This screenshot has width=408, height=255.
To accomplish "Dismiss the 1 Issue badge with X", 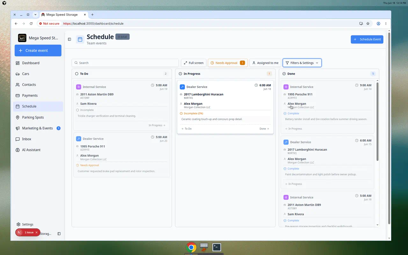I will (x=36, y=232).
